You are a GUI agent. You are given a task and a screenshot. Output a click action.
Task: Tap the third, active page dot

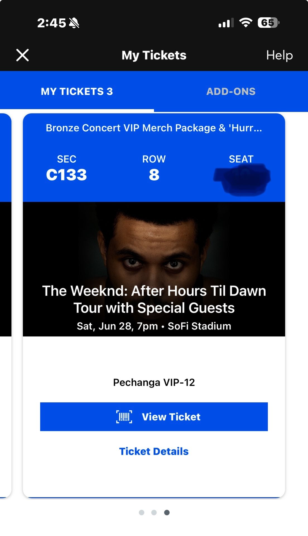click(167, 513)
